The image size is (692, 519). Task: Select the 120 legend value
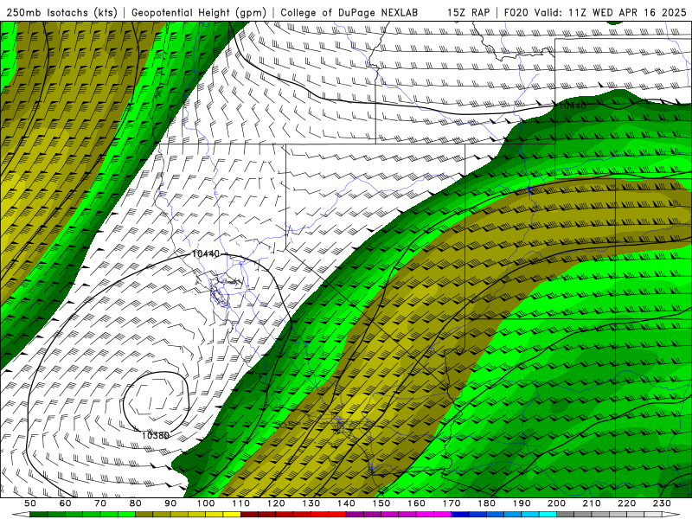click(276, 503)
